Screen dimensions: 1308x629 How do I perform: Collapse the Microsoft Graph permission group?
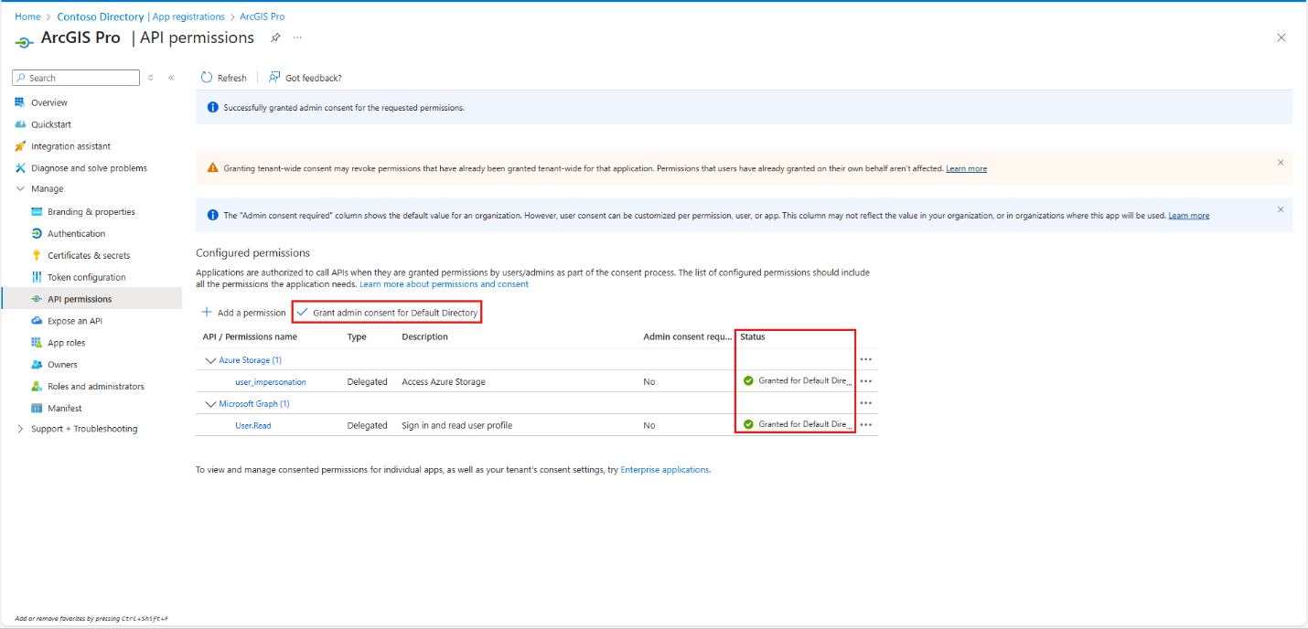pos(210,404)
